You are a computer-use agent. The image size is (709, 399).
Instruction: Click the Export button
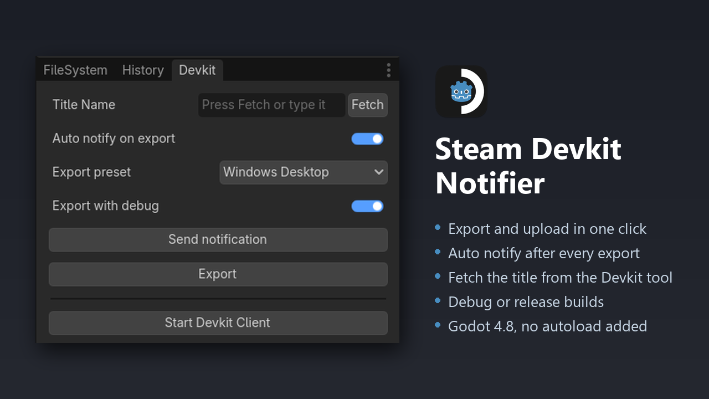pos(218,274)
